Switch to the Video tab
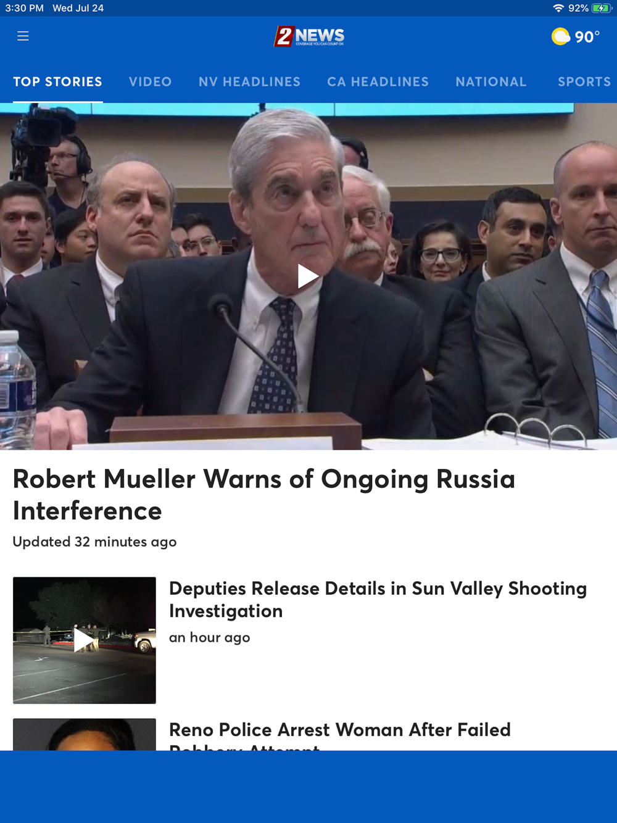Screen dimensions: 617x823 pyautogui.click(x=150, y=81)
